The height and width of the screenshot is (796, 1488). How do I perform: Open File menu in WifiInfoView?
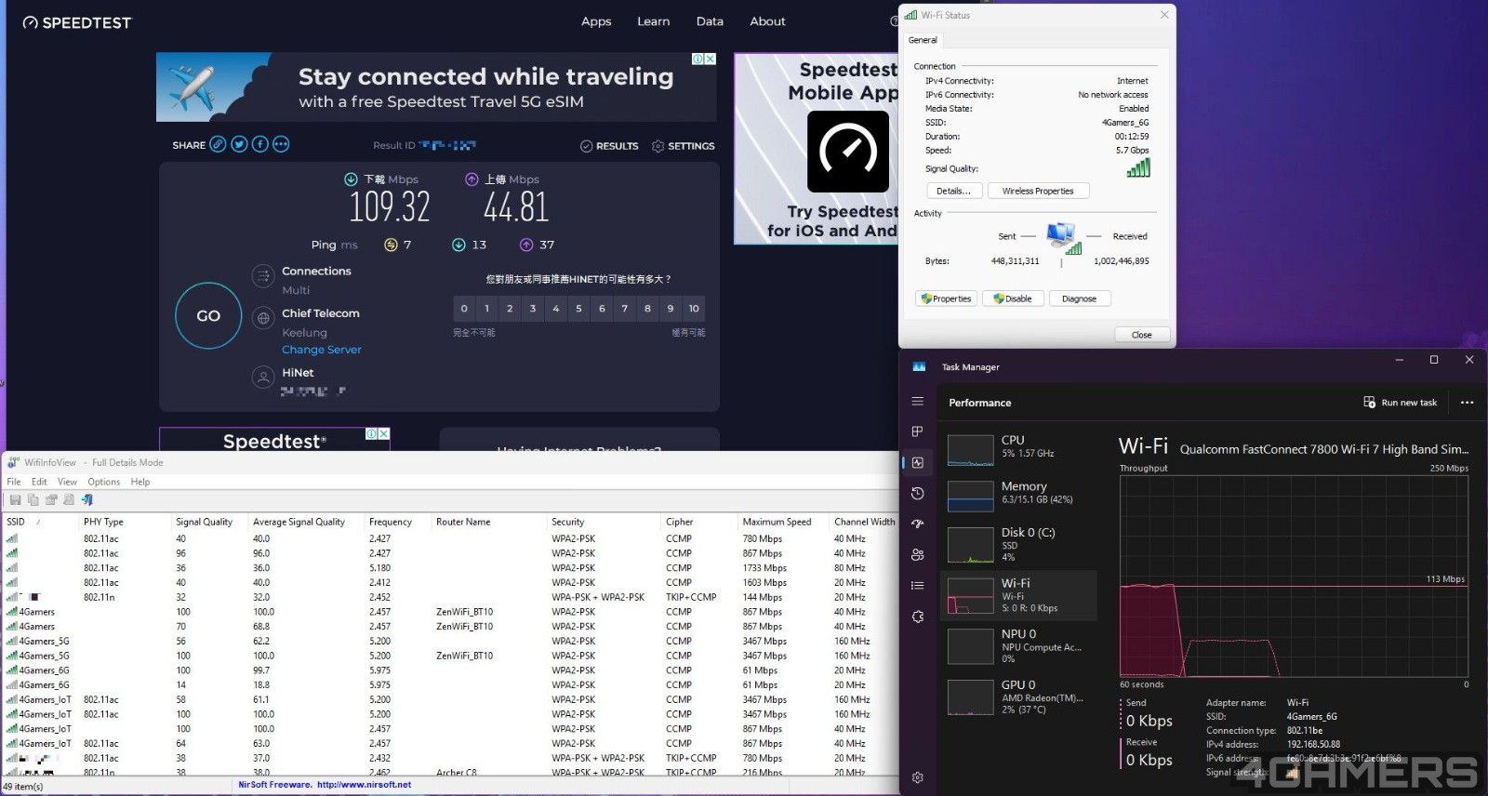pyautogui.click(x=14, y=482)
